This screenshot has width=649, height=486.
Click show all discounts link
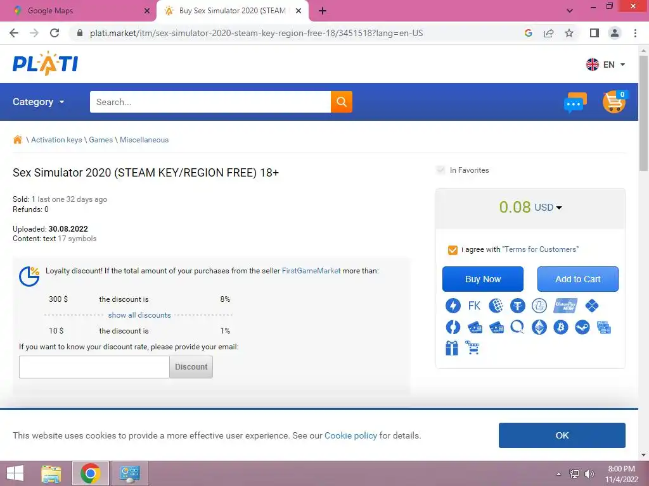pyautogui.click(x=139, y=315)
